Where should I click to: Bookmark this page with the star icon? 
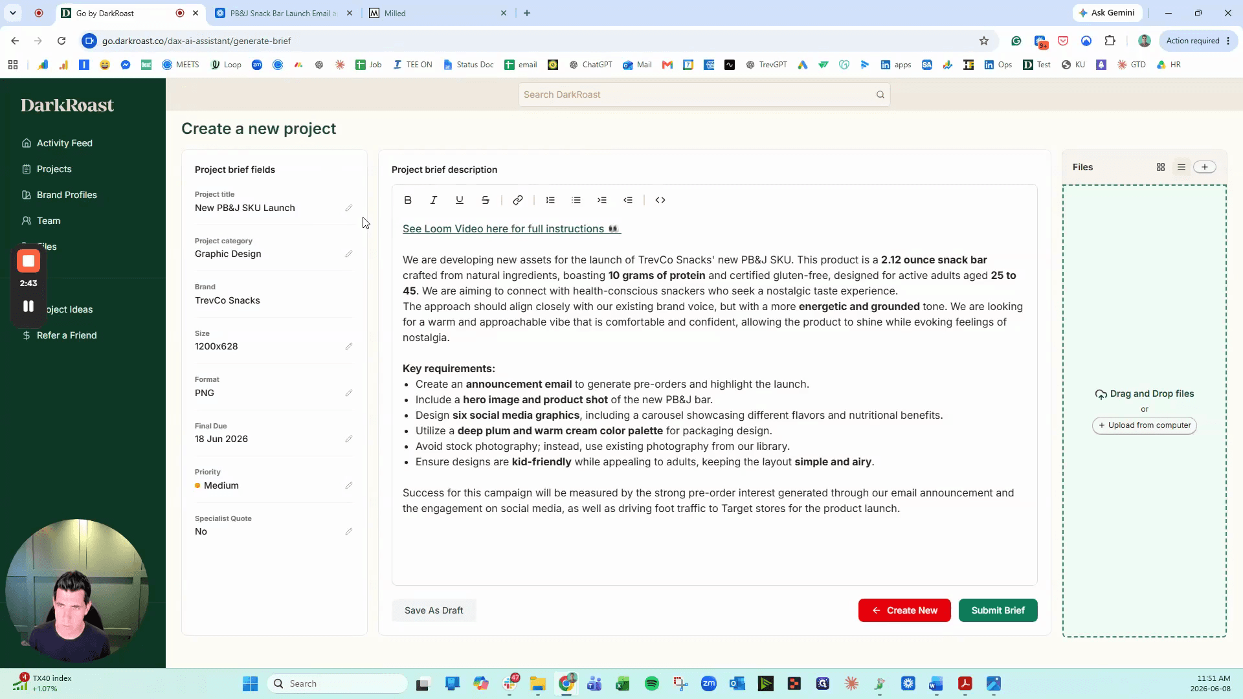click(984, 41)
